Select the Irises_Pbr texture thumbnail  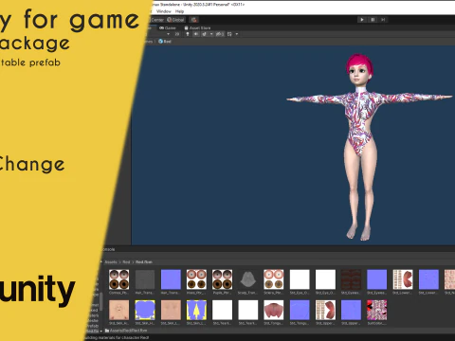(196, 279)
